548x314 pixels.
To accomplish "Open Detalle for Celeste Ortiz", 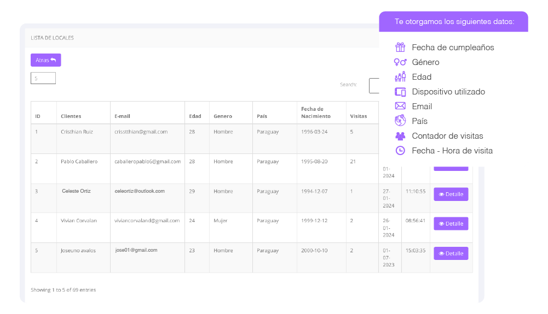I will click(x=451, y=194).
